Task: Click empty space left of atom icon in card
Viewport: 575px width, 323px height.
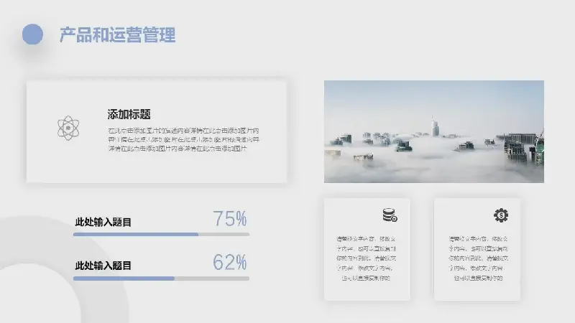Action: (40, 129)
